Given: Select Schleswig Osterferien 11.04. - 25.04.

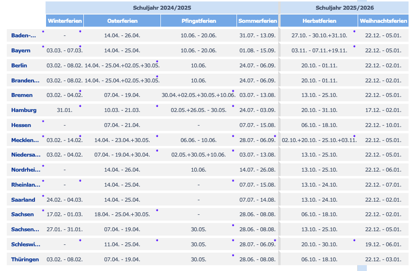Looking at the screenshot, I should tap(122, 244).
